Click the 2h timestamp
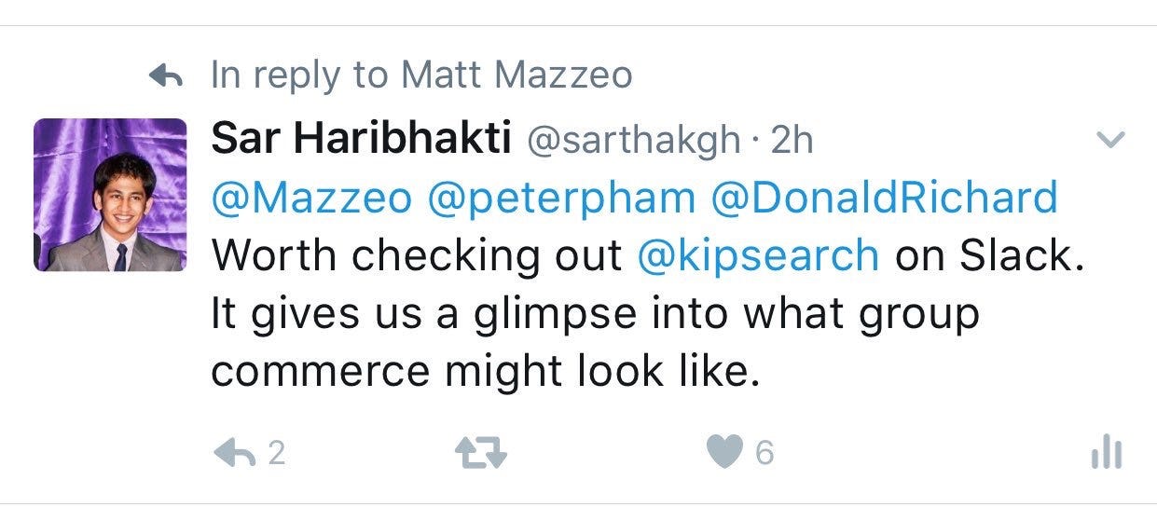 [792, 141]
